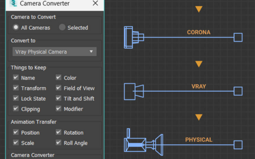This screenshot has height=159, width=255.
Task: Toggle the Field of View checkbox
Action: (59, 88)
